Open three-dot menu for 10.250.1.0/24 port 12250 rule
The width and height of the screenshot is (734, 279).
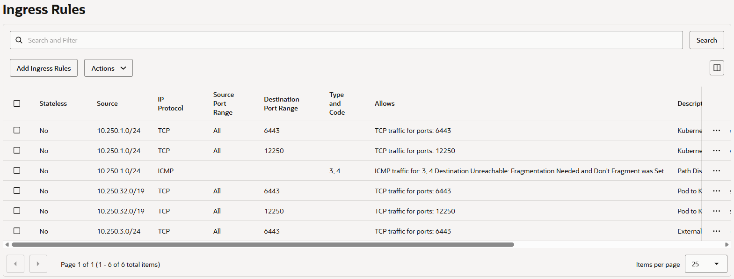pos(716,151)
